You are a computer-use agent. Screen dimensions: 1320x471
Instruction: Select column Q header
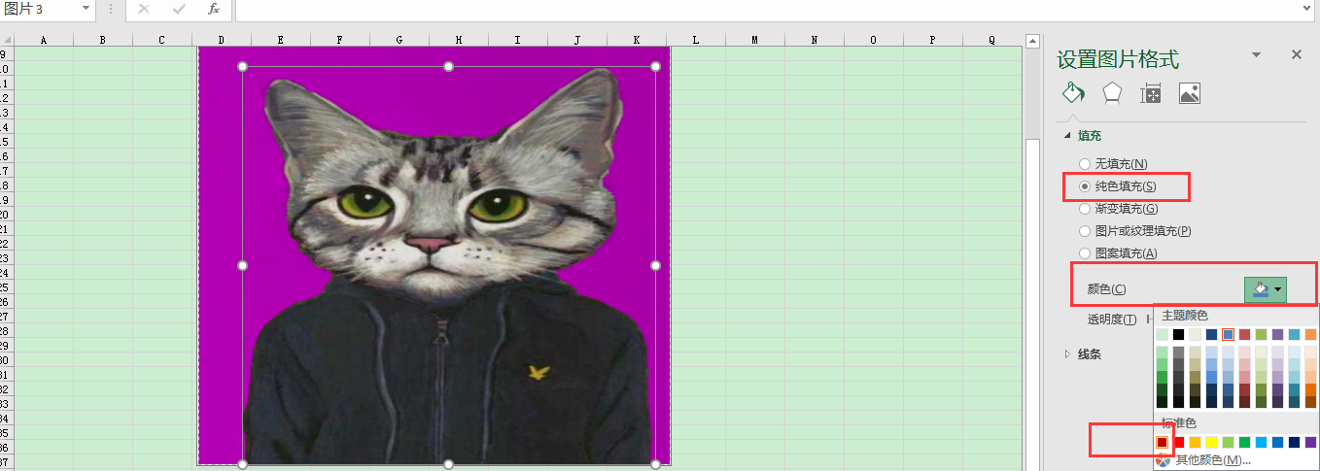point(991,40)
